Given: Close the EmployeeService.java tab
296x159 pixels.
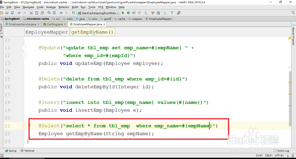Looking at the screenshot, I should pyautogui.click(x=38, y=24).
